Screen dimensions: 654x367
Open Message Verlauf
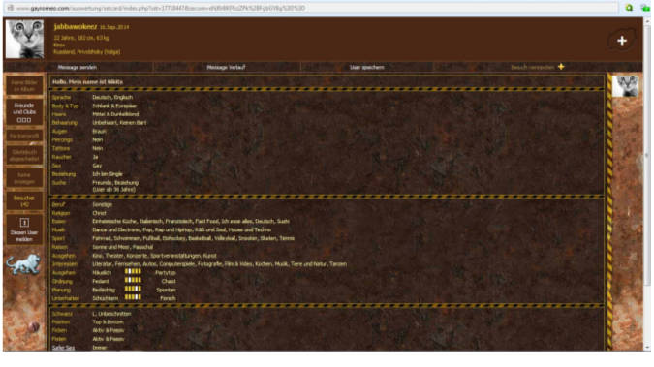tap(226, 67)
